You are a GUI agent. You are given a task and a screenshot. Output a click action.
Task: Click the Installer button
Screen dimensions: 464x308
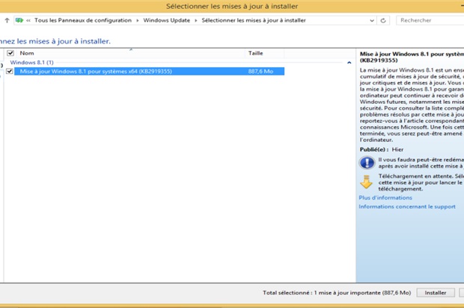tap(436, 292)
